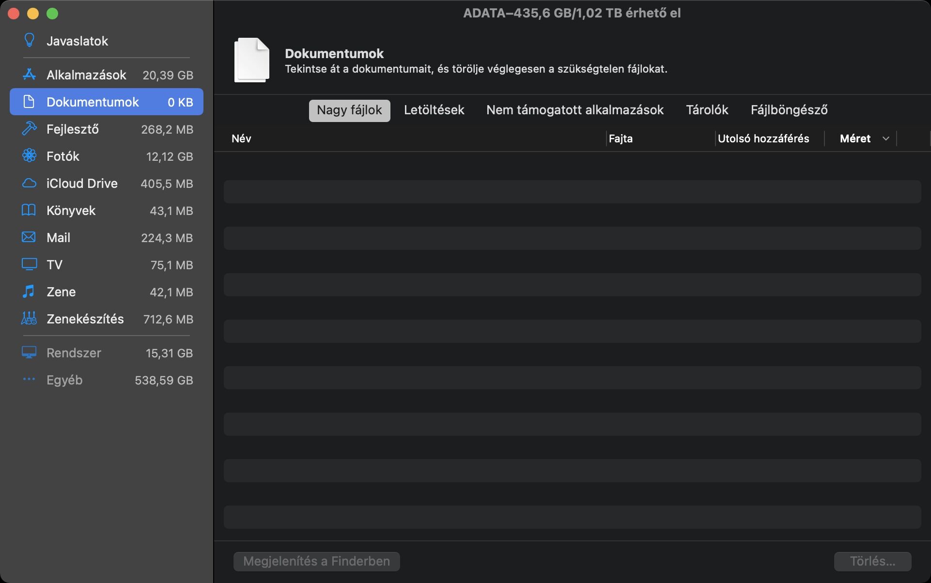Select the Dokumentumok sidebar row
Image resolution: width=931 pixels, height=583 pixels.
point(107,102)
